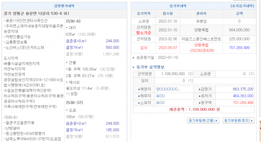
Task: Click the arrow icon beside 등기부 요약정보
Action: [134, 67]
